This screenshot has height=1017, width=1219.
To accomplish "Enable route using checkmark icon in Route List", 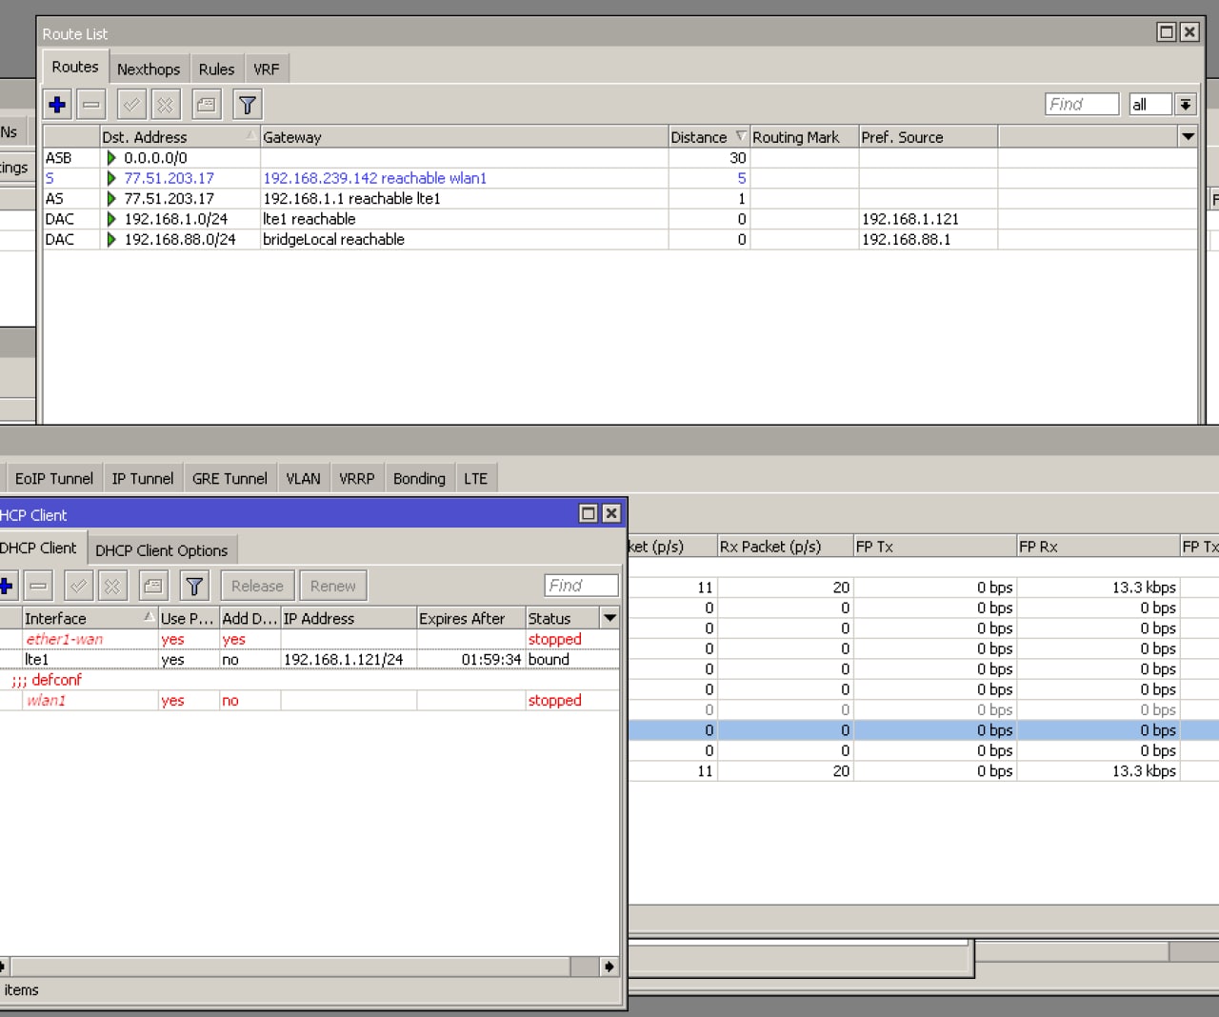I will 132,105.
